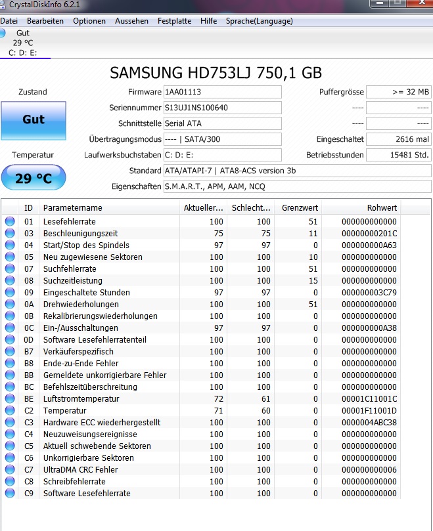Click status icon of Aktuell schwebende Sektoren
This screenshot has width=433, height=531.
pos(10,446)
